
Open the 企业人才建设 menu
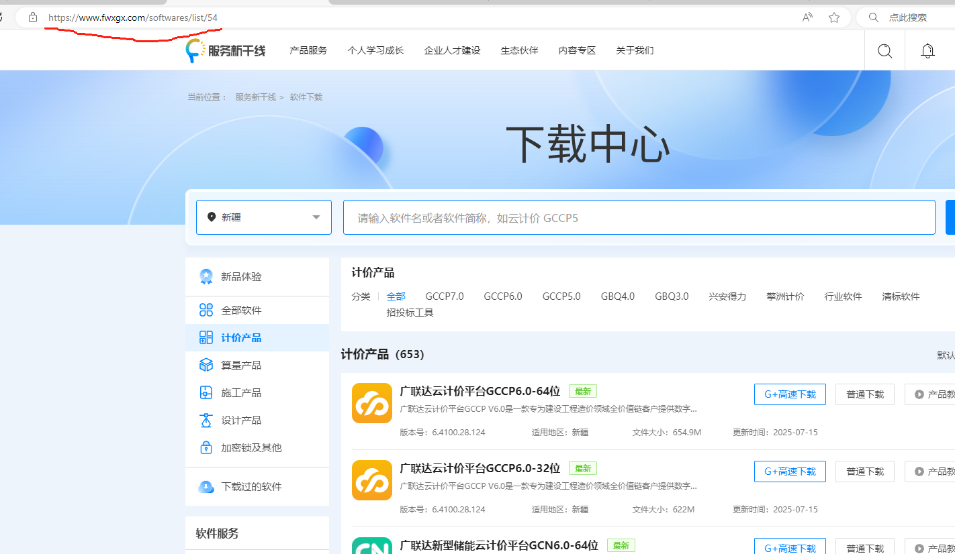pos(453,50)
